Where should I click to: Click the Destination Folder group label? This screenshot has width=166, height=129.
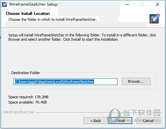tap(26, 73)
